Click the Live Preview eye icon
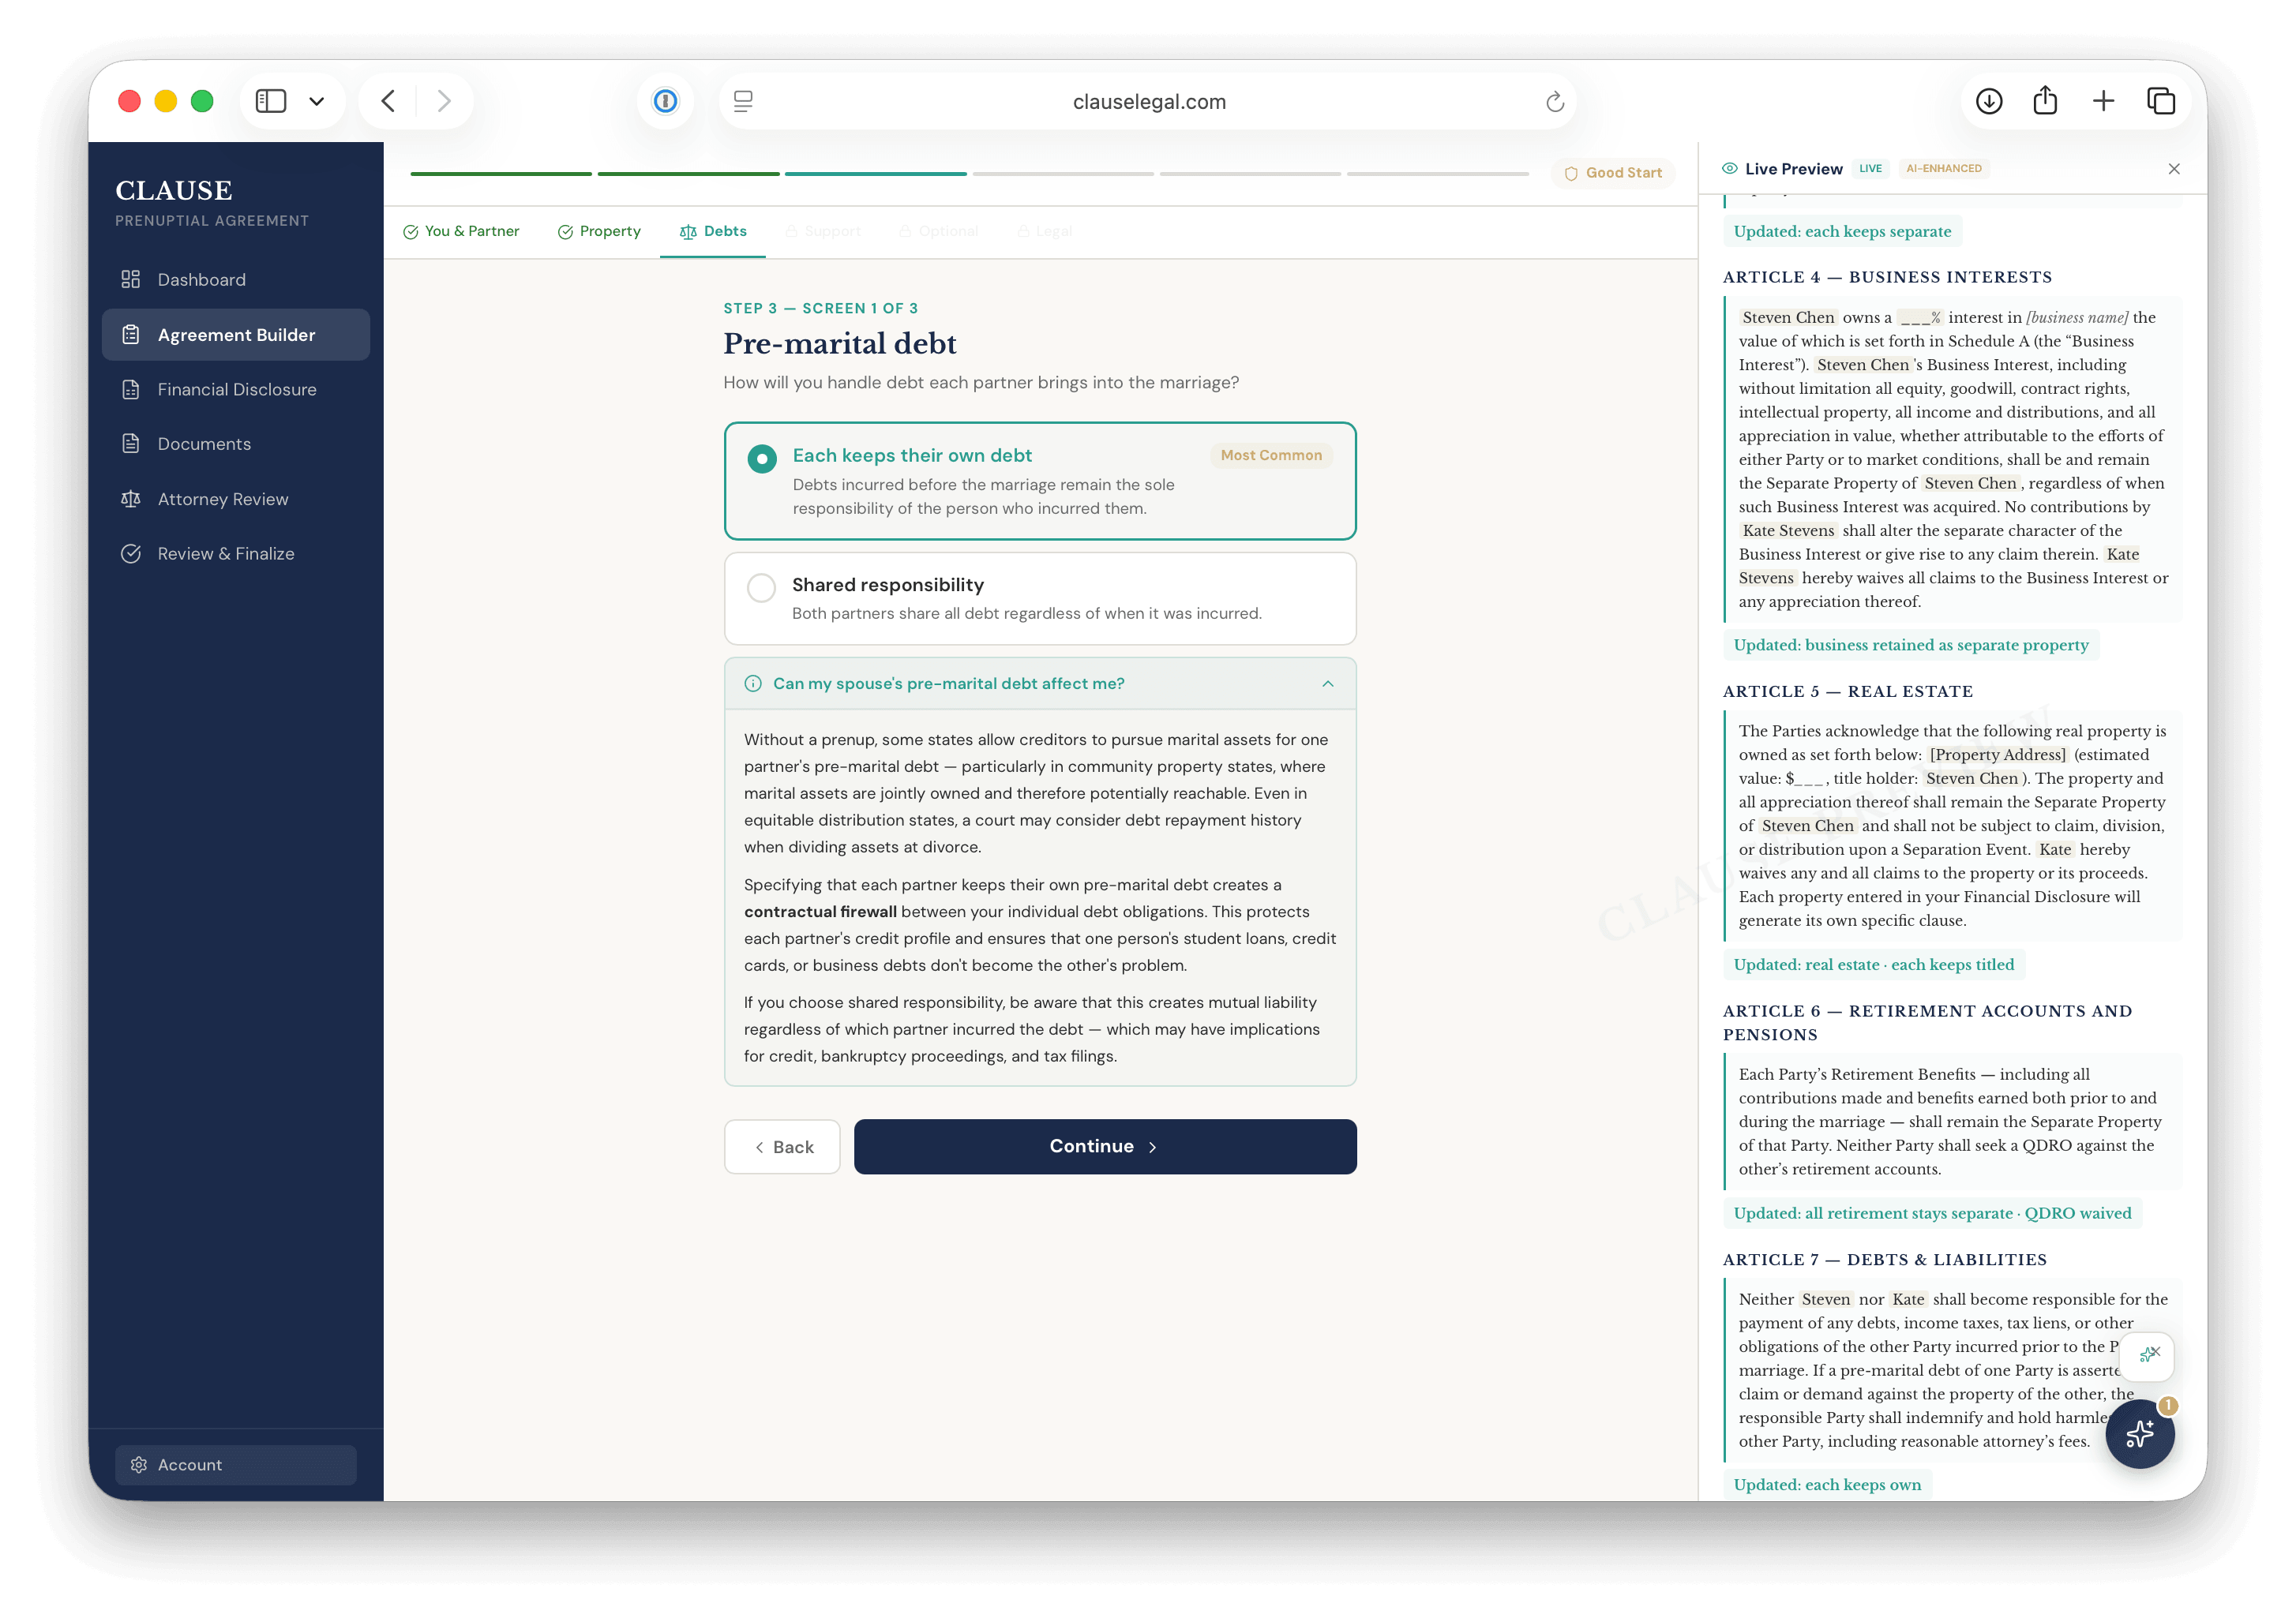 (1729, 169)
